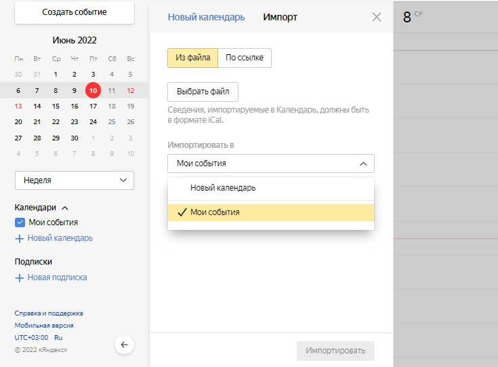Viewport: 498px width, 367px height.
Task: Select June 10 highlighted in mini calendar
Action: pyautogui.click(x=93, y=90)
